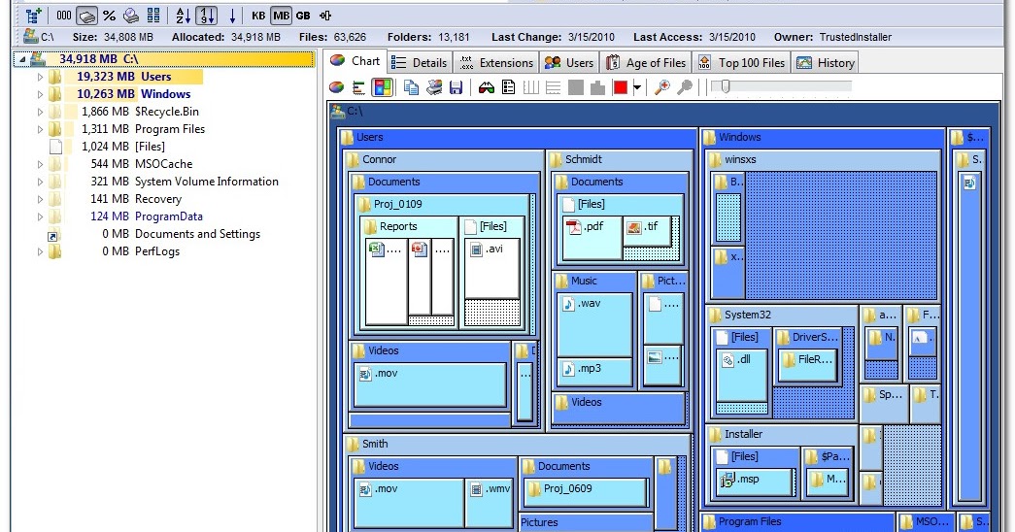Click the .wav file block in Music

click(593, 324)
